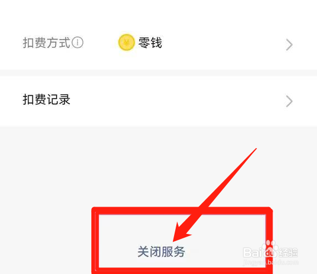
Task: Open the 扣费方式 row chevron arrow
Action: tap(289, 45)
